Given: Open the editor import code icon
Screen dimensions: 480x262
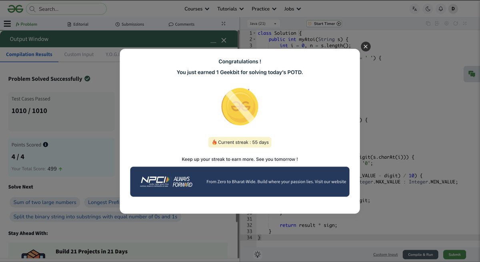Looking at the screenshot, I should [x=437, y=24].
